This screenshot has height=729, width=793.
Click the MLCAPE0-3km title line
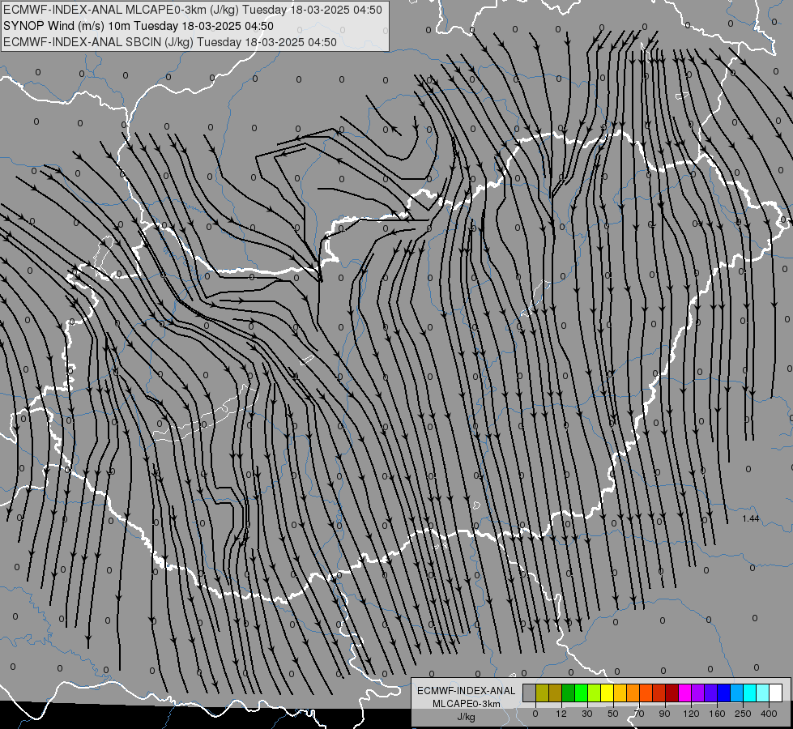point(192,10)
